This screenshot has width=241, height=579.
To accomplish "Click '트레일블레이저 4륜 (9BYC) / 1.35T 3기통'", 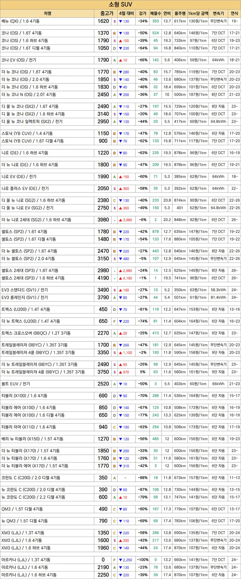I will coord(38,353).
